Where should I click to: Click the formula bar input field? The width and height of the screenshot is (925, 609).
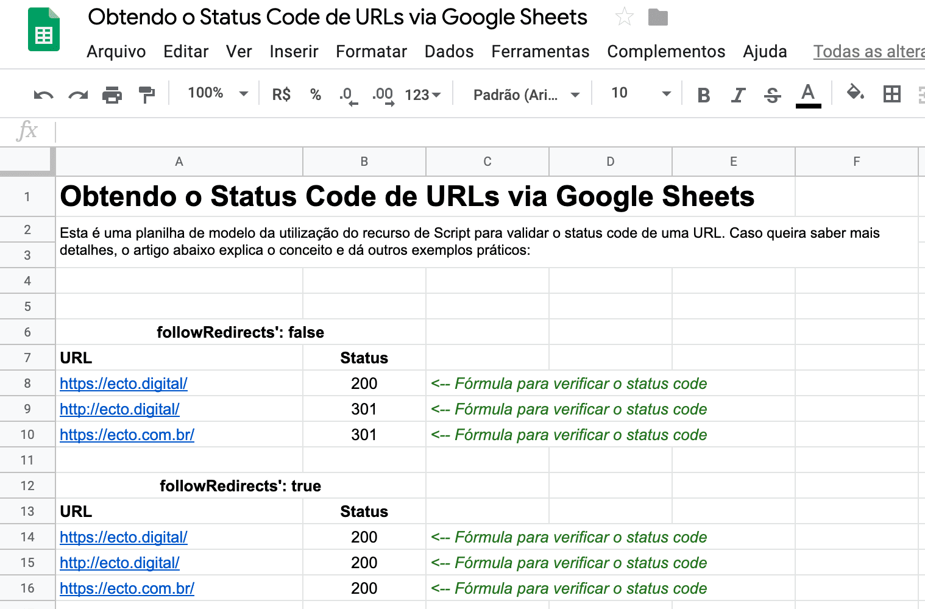click(x=490, y=132)
